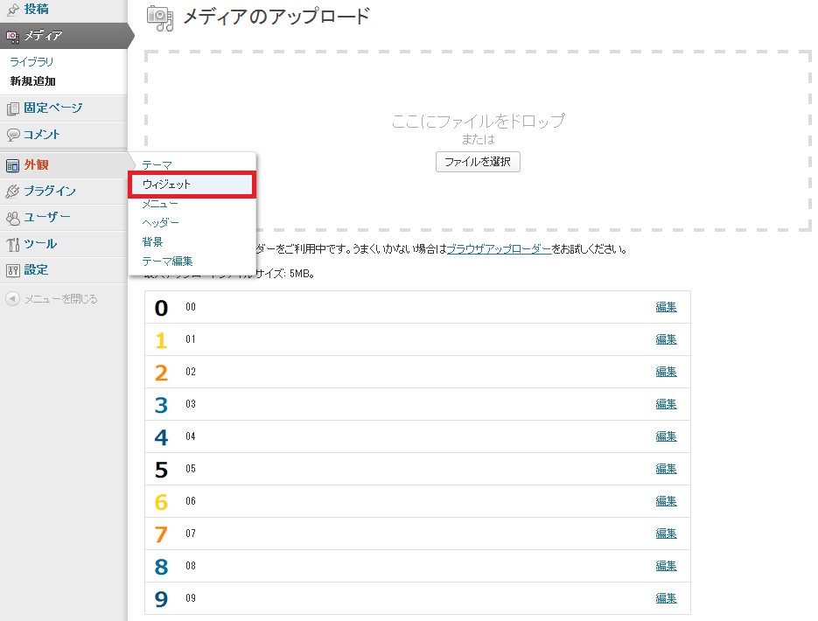Click the 投稿 pin icon in sidebar
This screenshot has height=621, width=818.
(12, 10)
